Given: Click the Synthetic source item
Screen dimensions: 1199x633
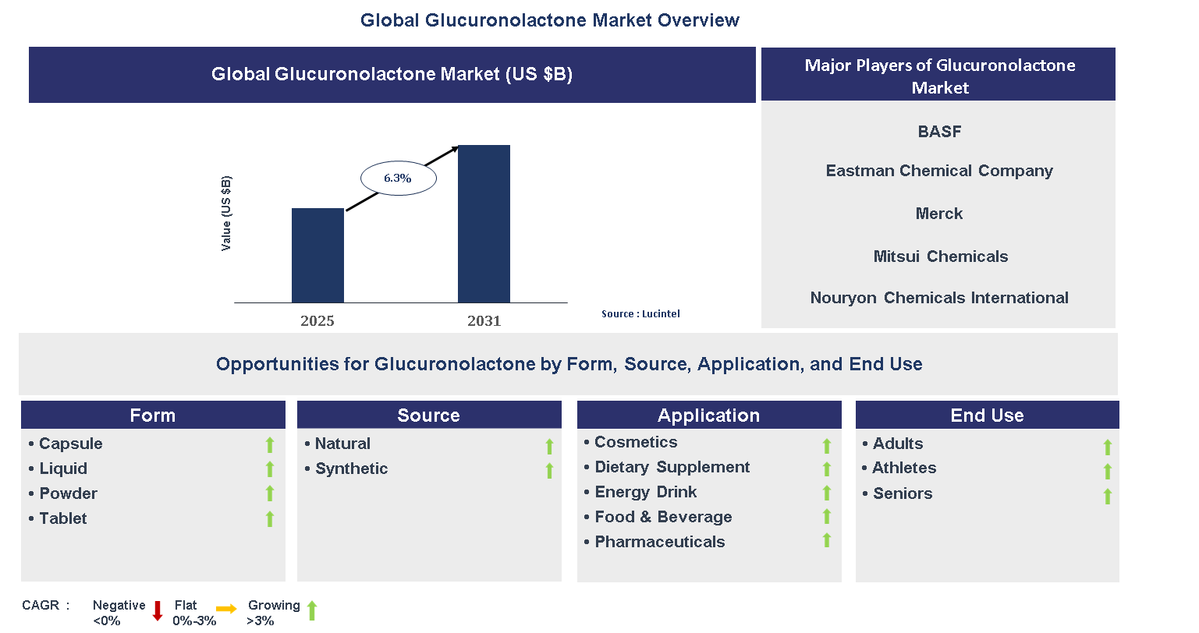Looking at the screenshot, I should click(x=351, y=469).
